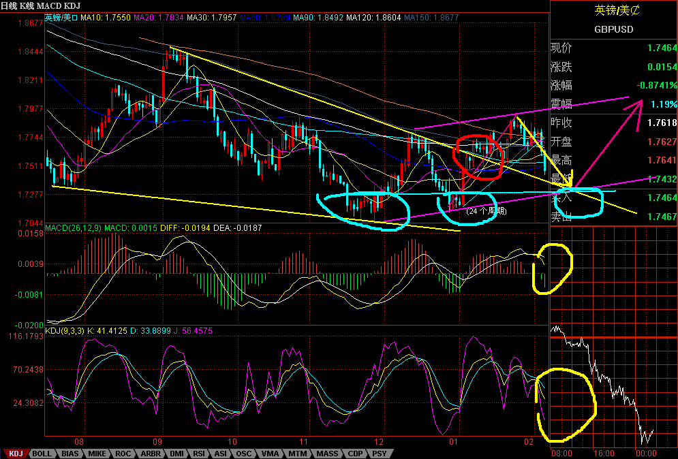Click the MA10: 1.7550 legend

(106, 18)
